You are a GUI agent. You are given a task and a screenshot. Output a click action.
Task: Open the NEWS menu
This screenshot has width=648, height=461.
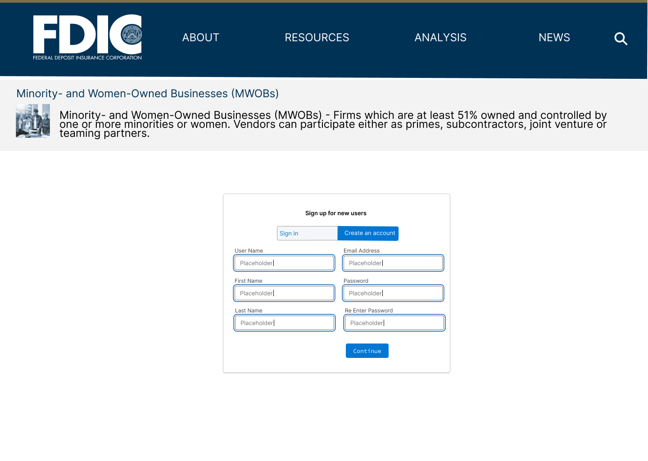pyautogui.click(x=554, y=37)
